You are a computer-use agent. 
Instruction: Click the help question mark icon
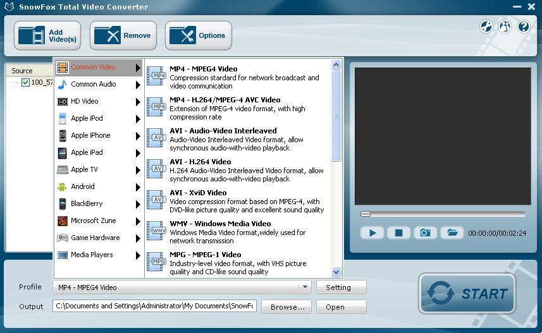[524, 27]
